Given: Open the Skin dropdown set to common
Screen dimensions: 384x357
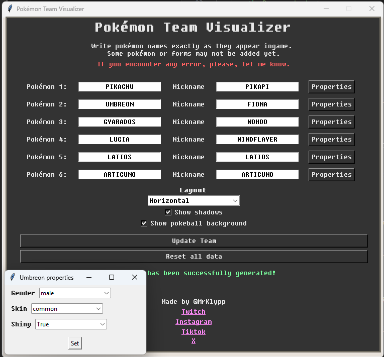Looking at the screenshot, I should pos(67,309).
